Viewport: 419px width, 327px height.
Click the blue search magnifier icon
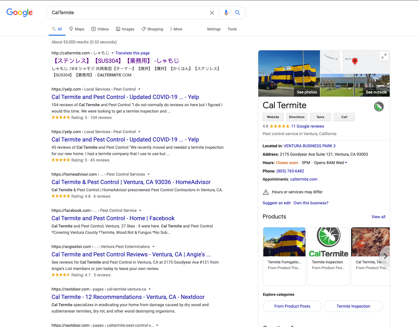coord(237,13)
